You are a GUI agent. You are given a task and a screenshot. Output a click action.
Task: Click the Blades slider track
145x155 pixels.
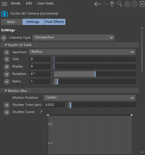(x=95, y=67)
